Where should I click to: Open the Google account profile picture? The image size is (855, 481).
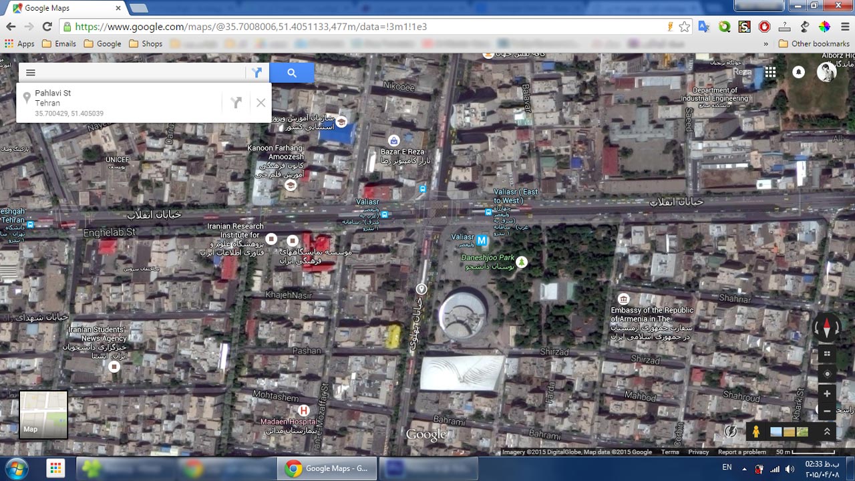(x=827, y=72)
